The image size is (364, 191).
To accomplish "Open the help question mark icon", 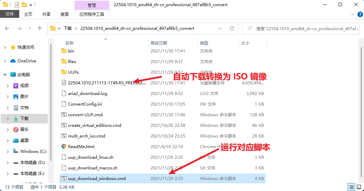I will point(360,14).
